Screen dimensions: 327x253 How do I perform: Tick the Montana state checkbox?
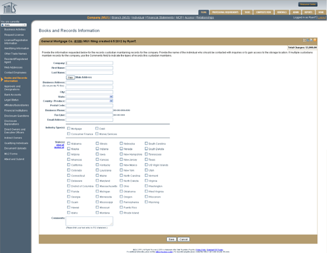coord(97,212)
